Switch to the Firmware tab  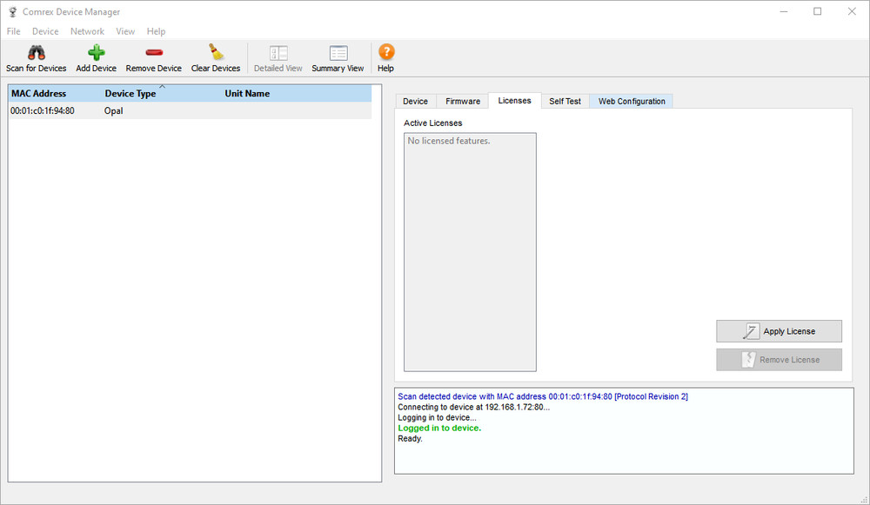pos(462,102)
